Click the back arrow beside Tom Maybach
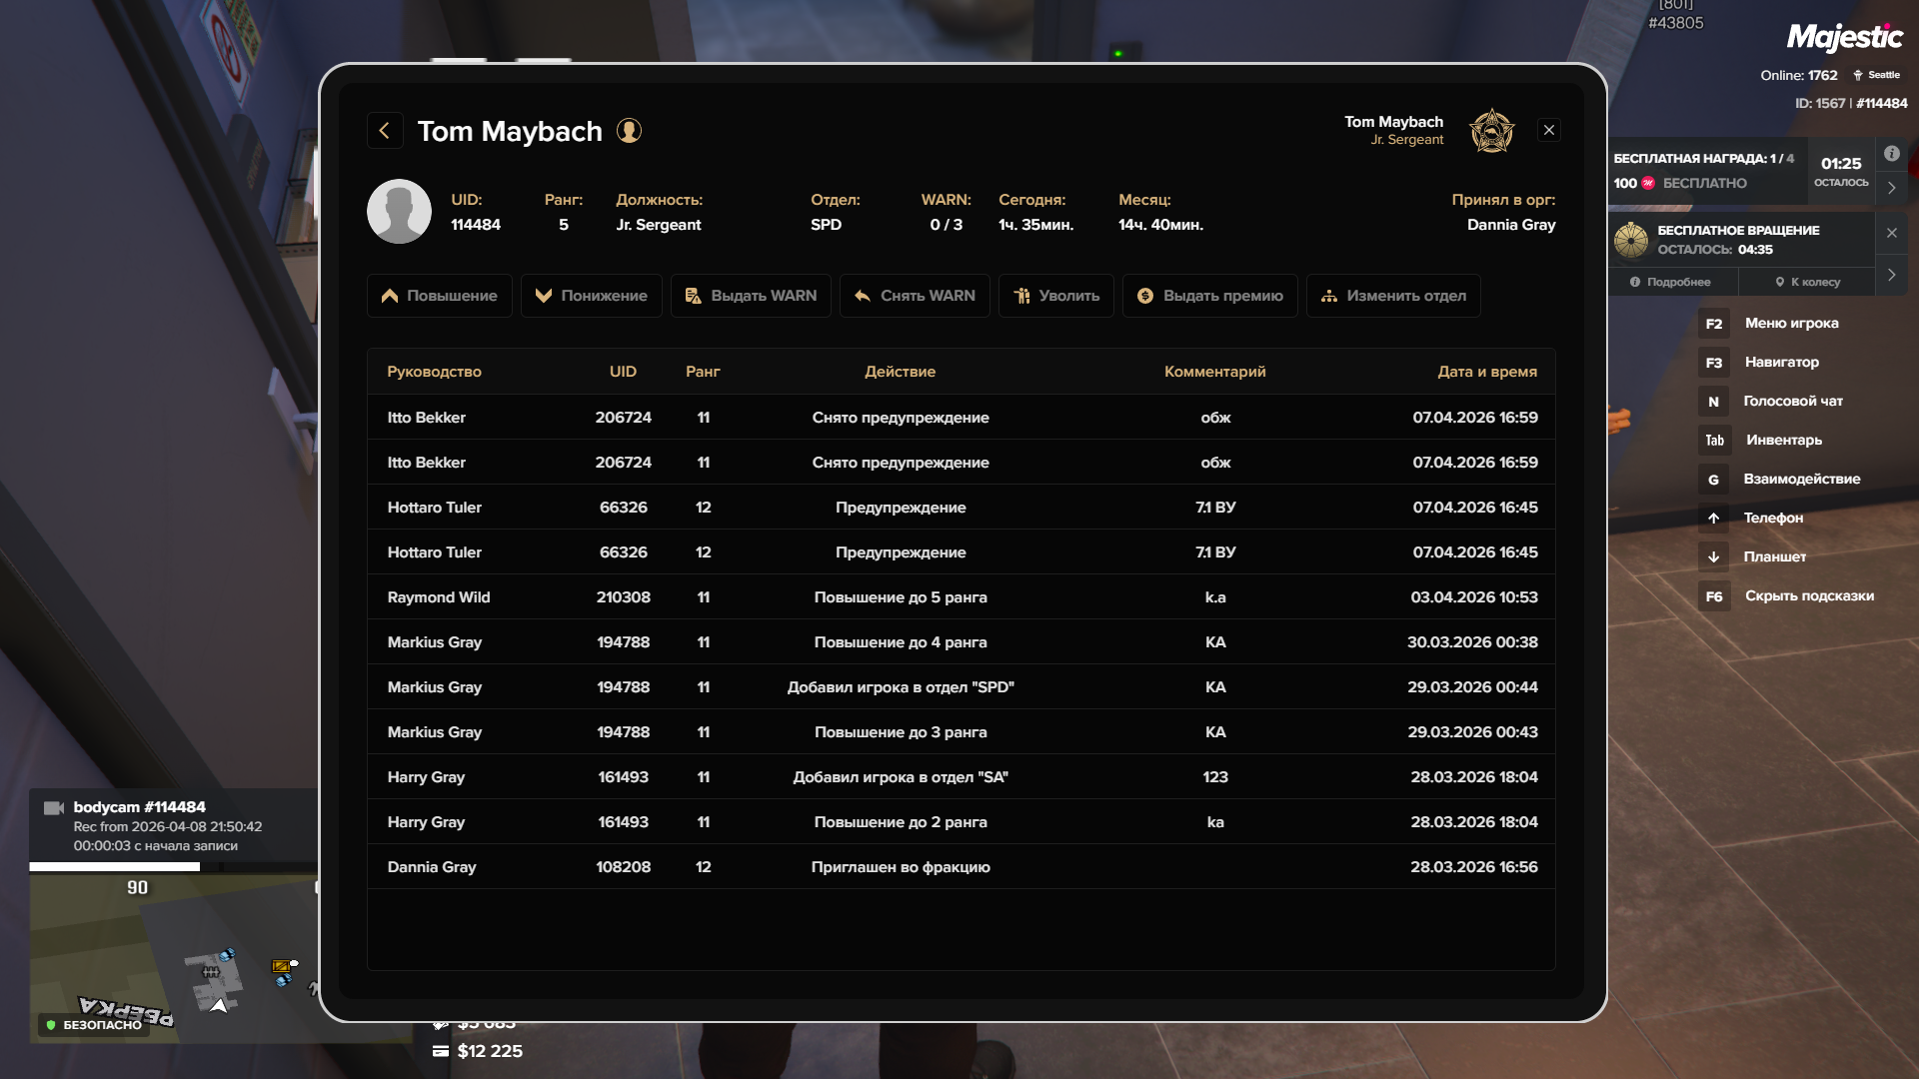Viewport: 1919px width, 1079px height. pyautogui.click(x=385, y=131)
